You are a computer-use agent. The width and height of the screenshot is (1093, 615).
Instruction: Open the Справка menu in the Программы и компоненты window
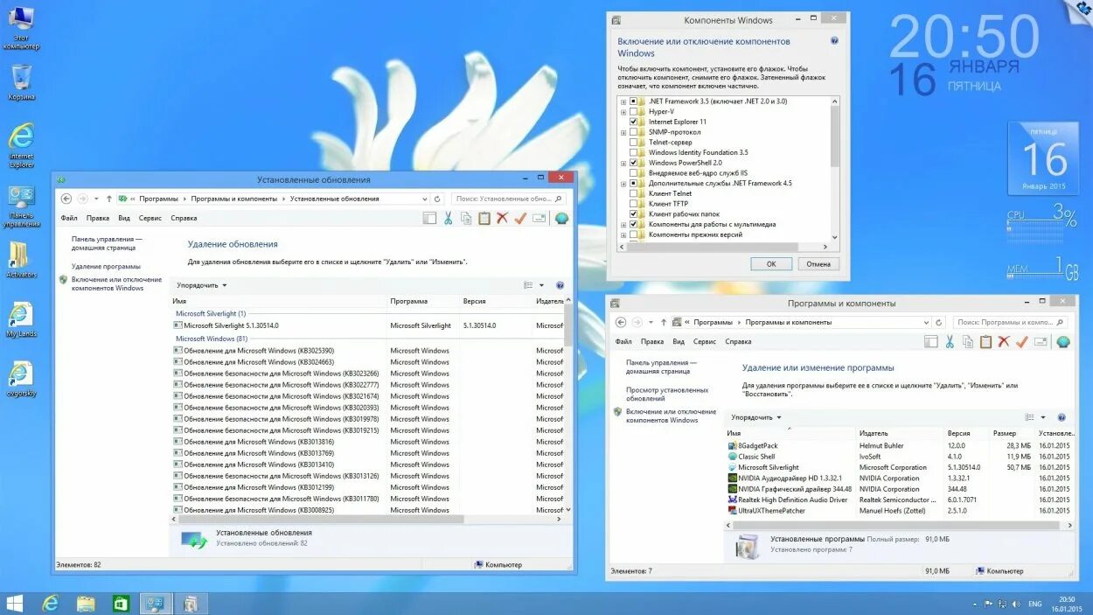(738, 342)
